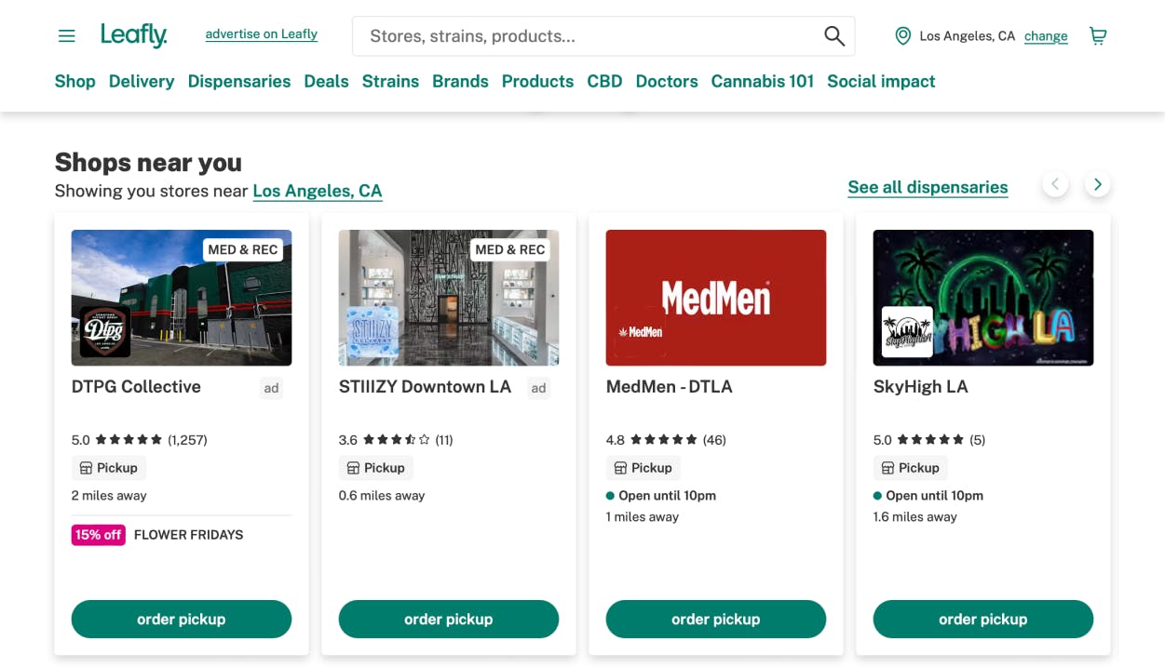Image resolution: width=1165 pixels, height=667 pixels.
Task: Open the hamburger menu
Action: 66,36
